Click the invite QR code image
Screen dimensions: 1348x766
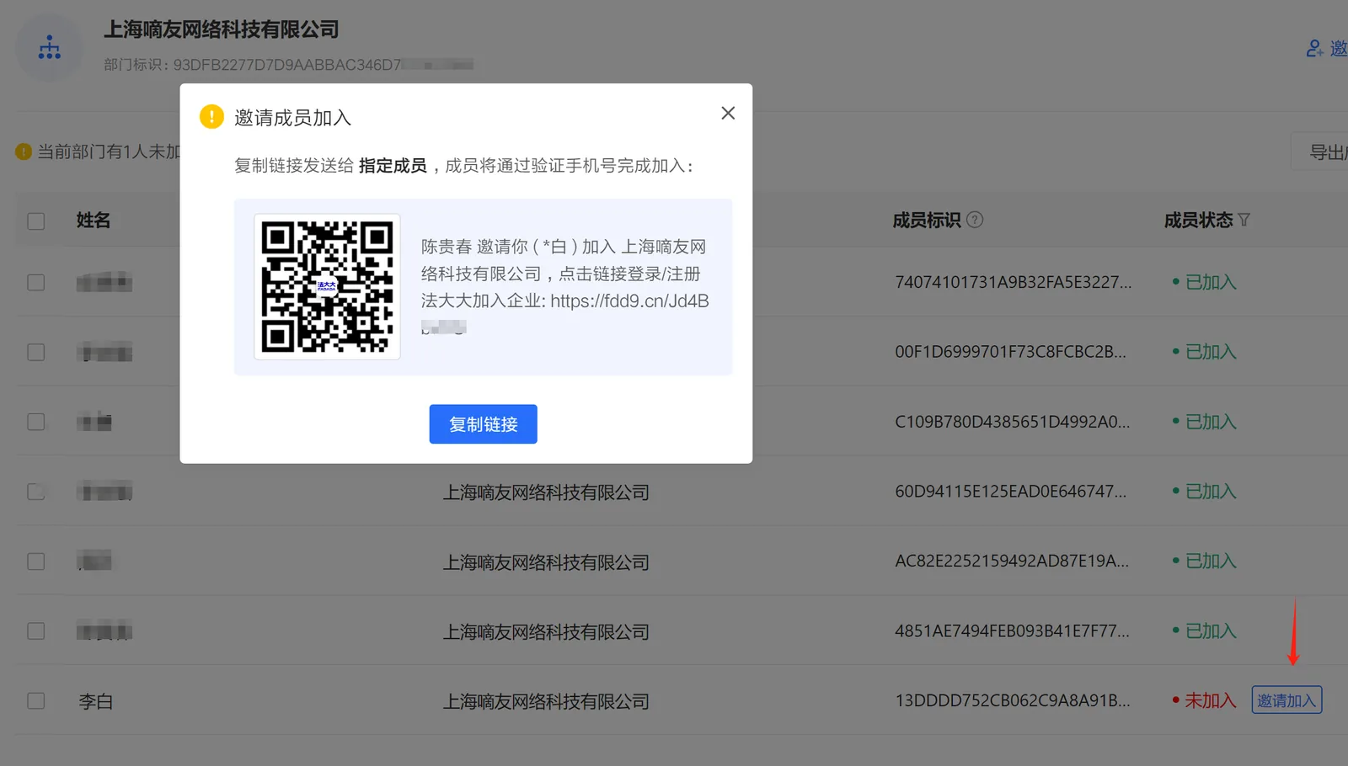(327, 287)
